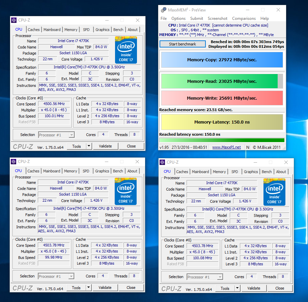Click Bus Speed 100.08 MHz field
This screenshot has height=302, width=308.
point(202,258)
